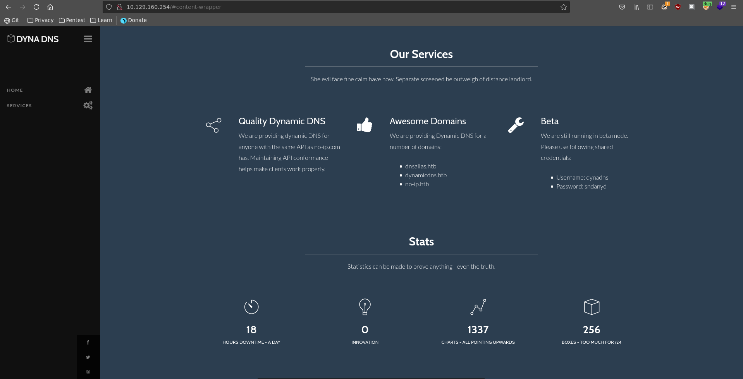Open the Firefox application menu
The height and width of the screenshot is (379, 743).
point(733,7)
